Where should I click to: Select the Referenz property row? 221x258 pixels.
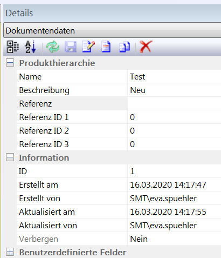click(119, 104)
